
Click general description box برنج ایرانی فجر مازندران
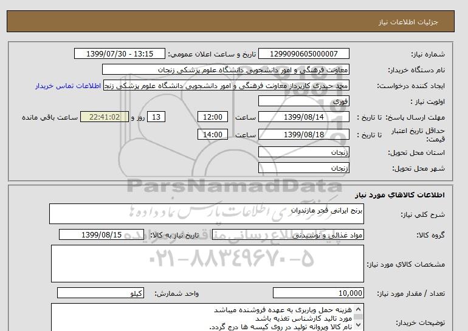click(207, 214)
